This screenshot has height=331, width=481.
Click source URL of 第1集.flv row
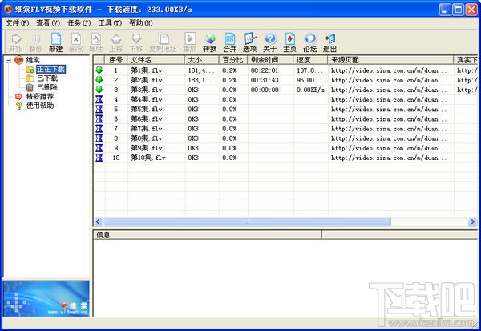click(x=389, y=70)
